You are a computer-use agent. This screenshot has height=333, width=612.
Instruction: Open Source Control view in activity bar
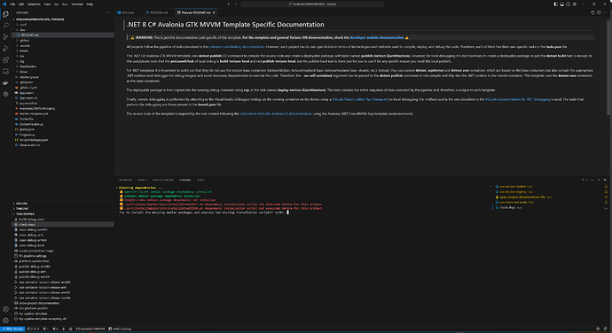click(x=5, y=37)
